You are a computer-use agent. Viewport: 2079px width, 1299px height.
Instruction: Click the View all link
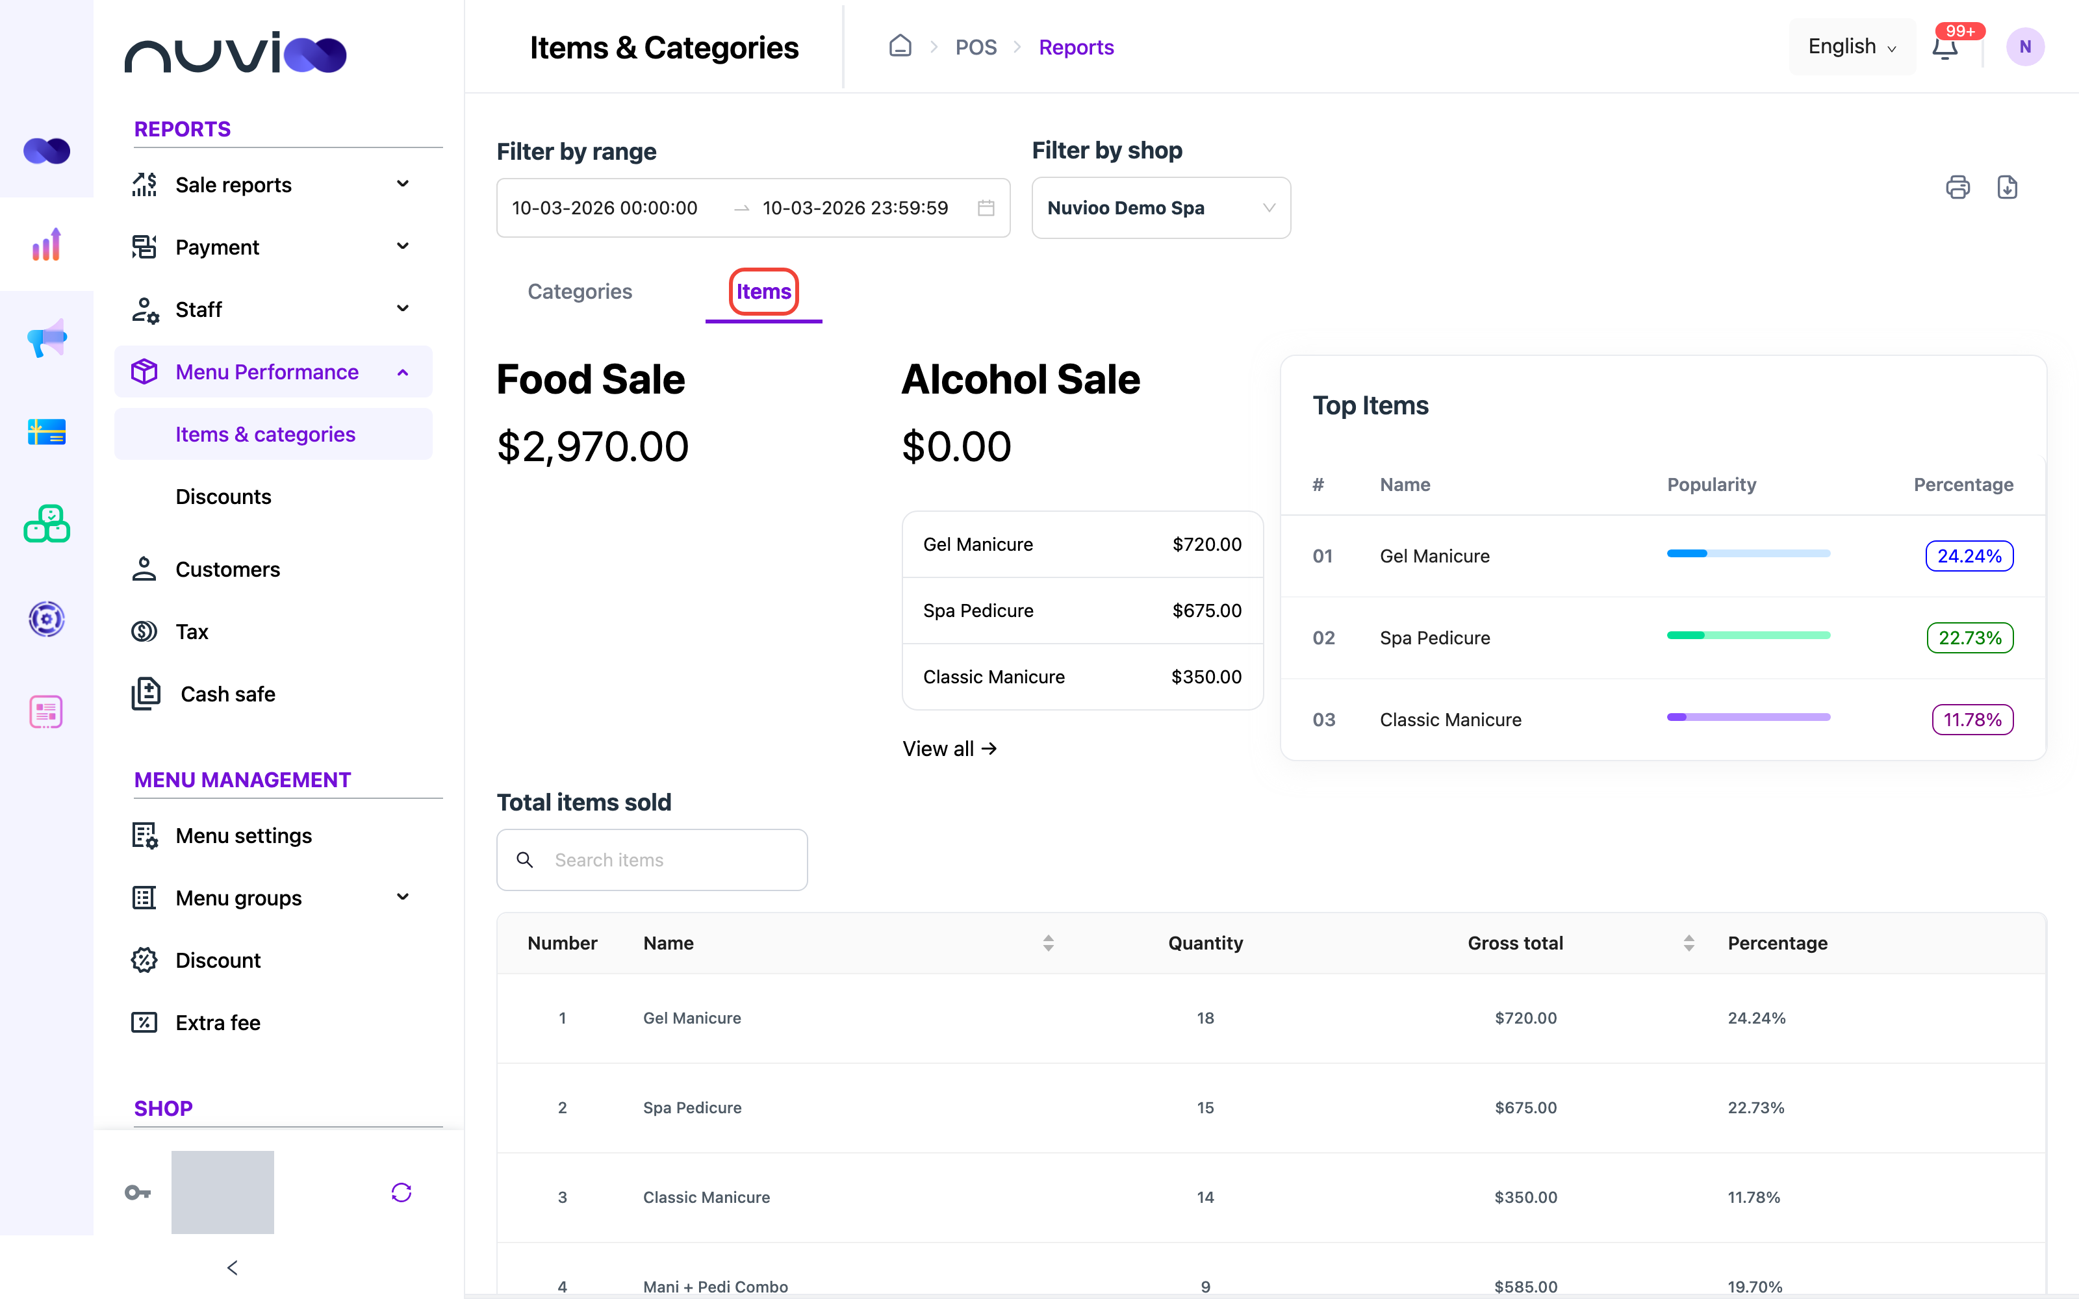(x=949, y=748)
